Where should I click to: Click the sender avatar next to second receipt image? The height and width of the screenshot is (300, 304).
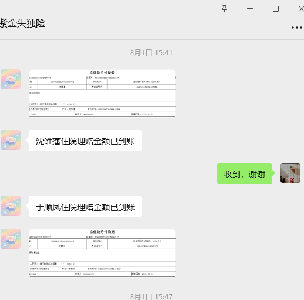(x=11, y=239)
